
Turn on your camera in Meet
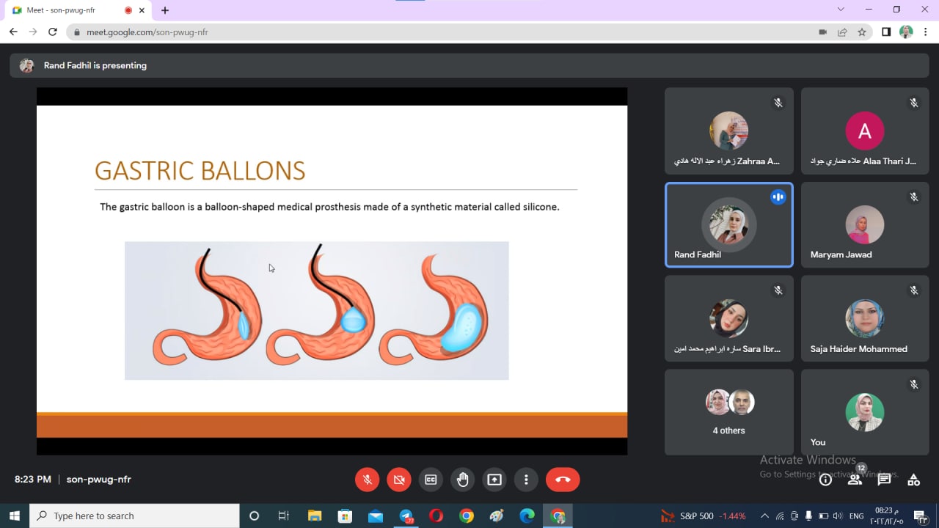point(399,480)
